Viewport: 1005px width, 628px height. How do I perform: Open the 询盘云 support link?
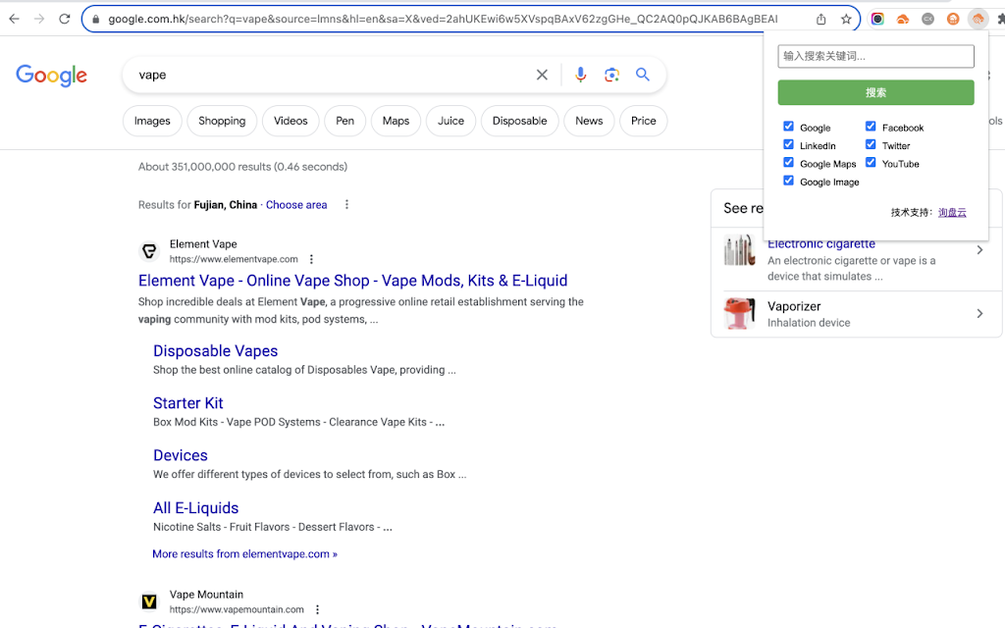(x=952, y=212)
